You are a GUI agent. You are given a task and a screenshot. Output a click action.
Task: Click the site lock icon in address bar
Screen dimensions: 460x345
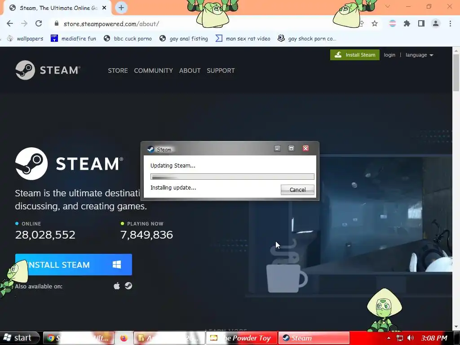(x=57, y=23)
